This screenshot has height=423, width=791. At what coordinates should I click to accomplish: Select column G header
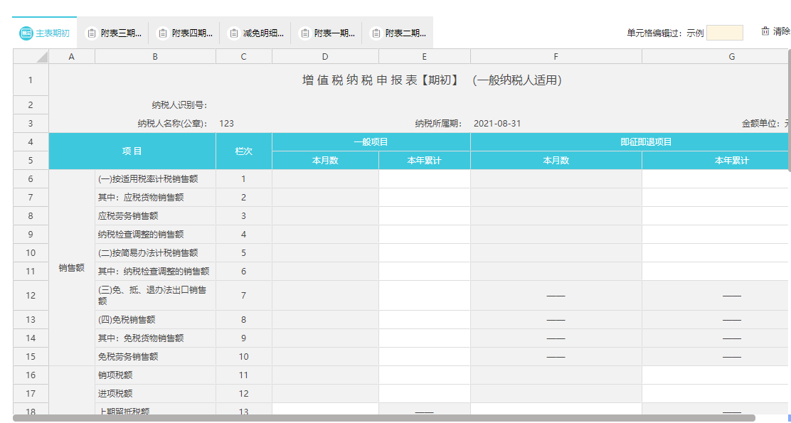tap(716, 57)
